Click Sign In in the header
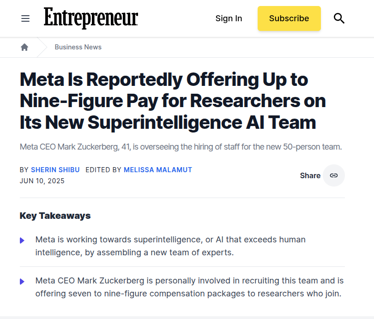 pyautogui.click(x=229, y=18)
